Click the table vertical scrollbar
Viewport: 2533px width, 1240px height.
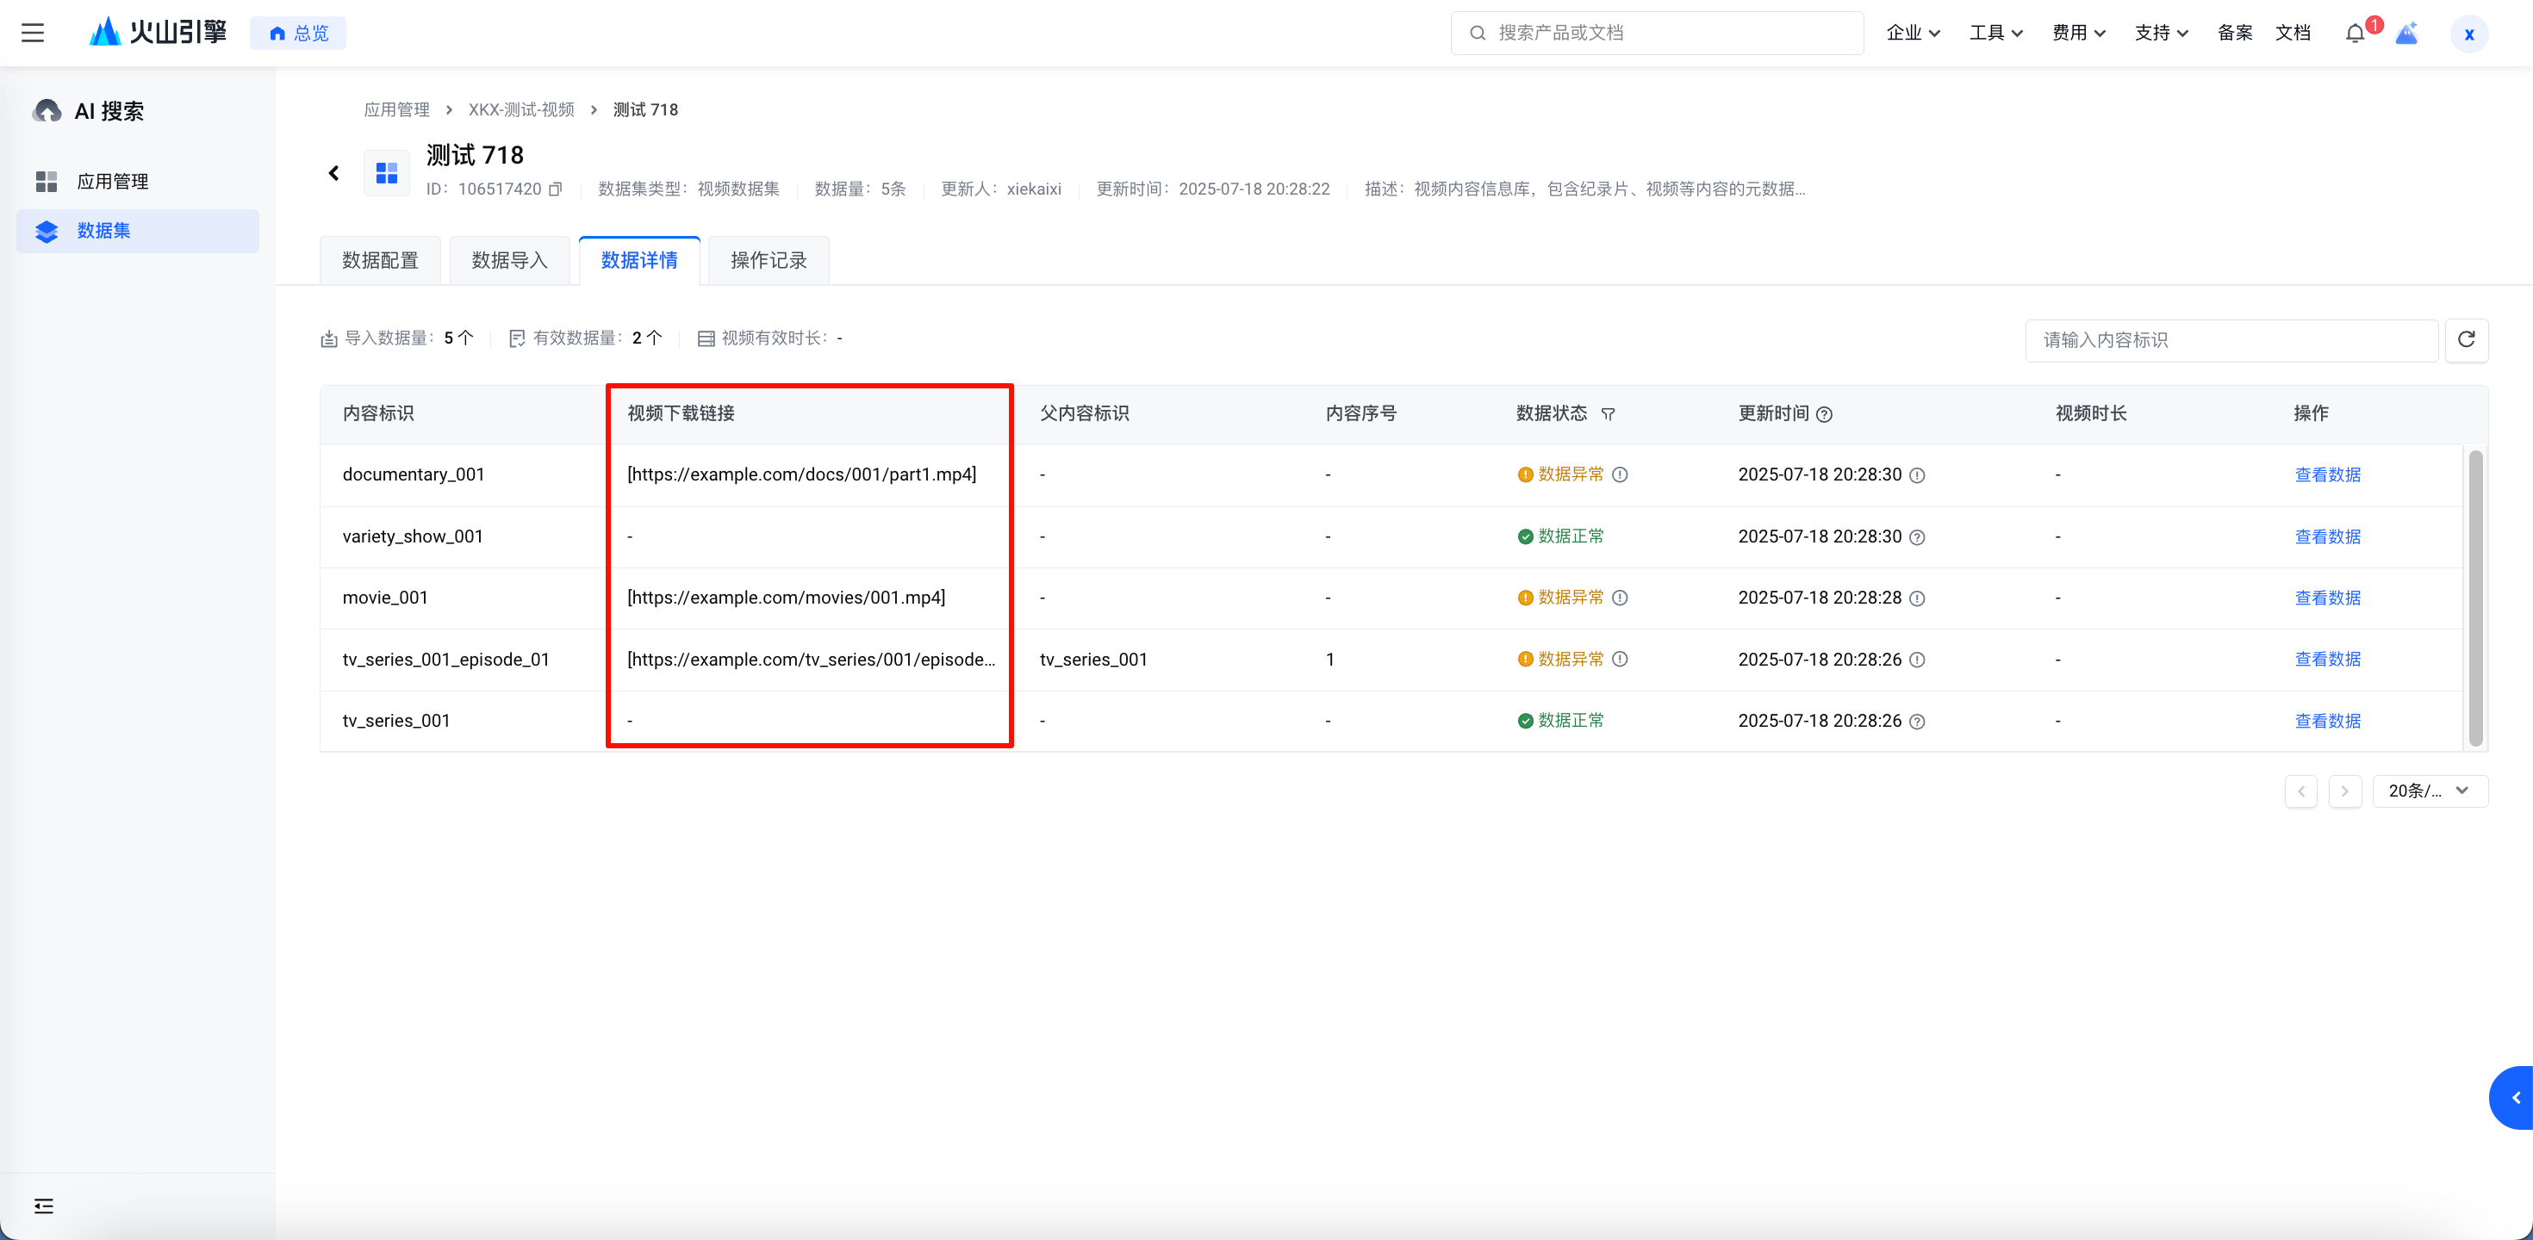coord(2475,597)
